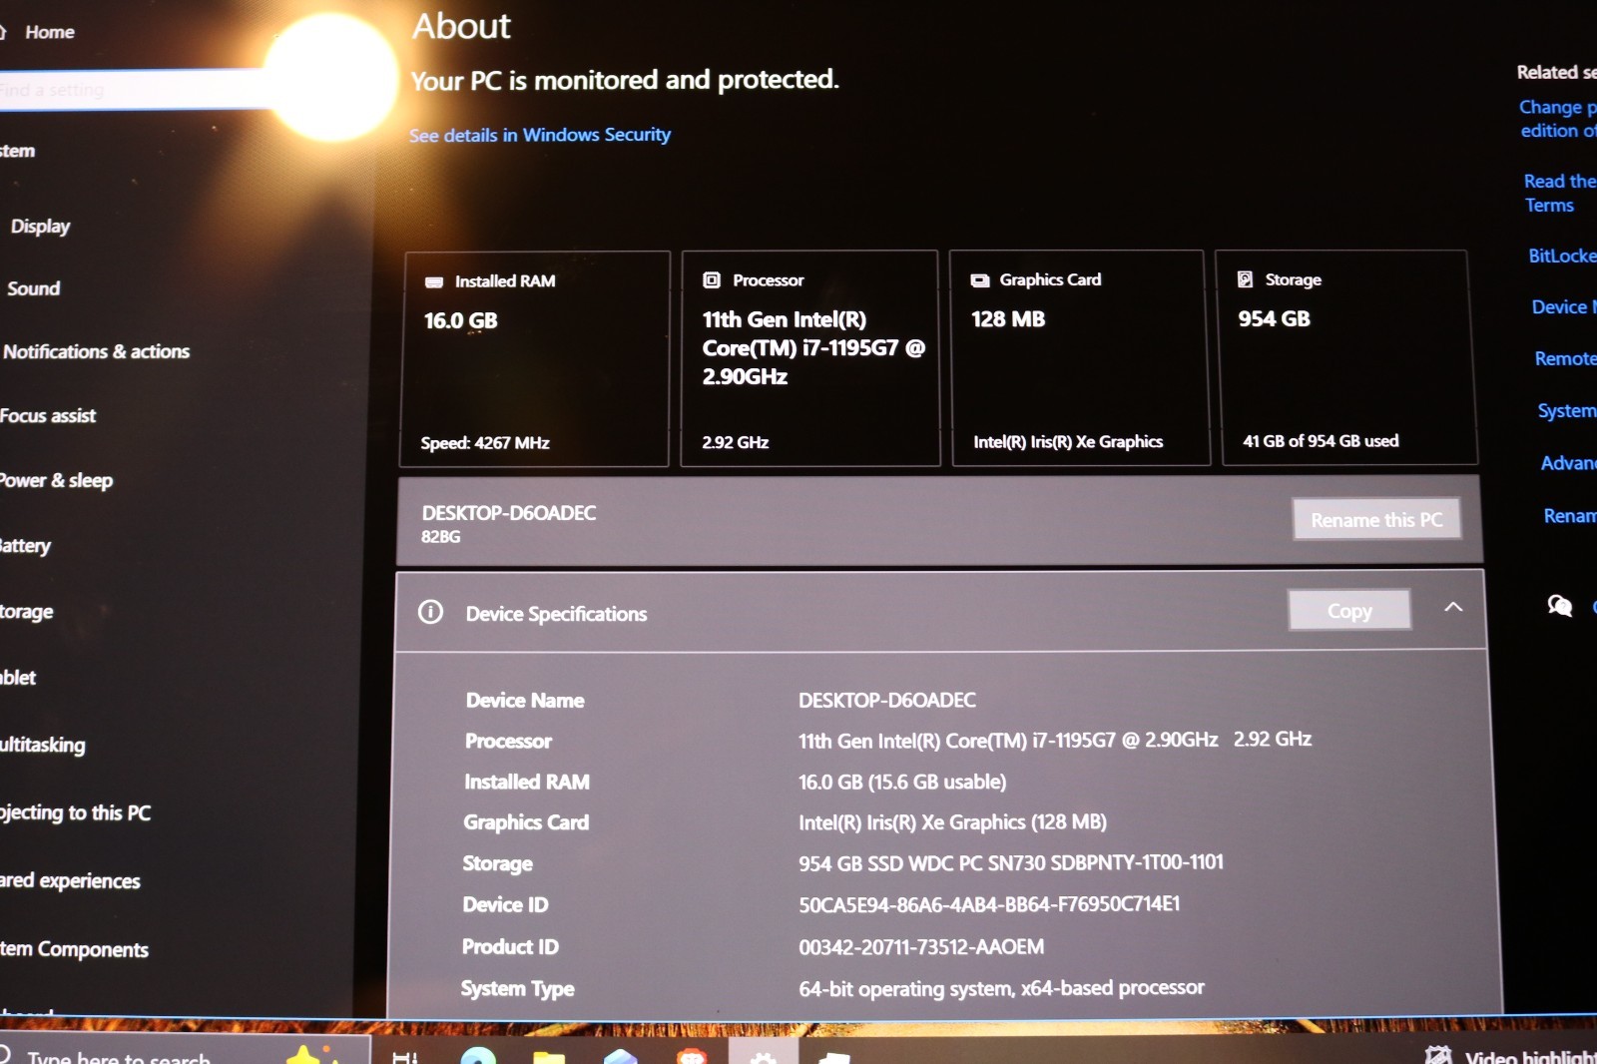Image resolution: width=1597 pixels, height=1064 pixels.
Task: Click the Processor row value in specifications
Action: coord(1055,741)
